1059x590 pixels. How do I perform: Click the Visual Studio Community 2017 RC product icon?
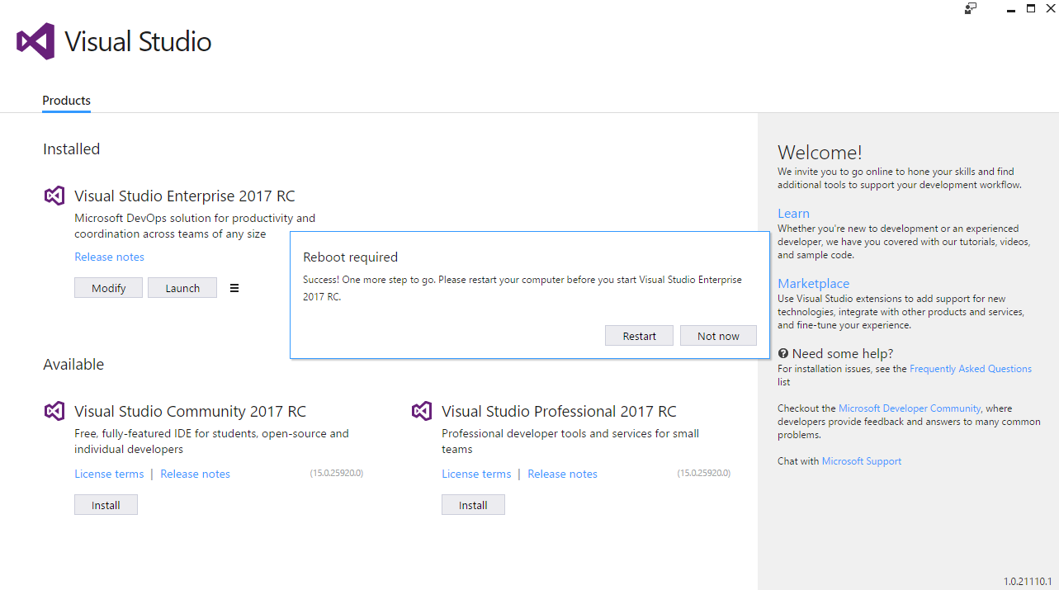click(x=54, y=410)
